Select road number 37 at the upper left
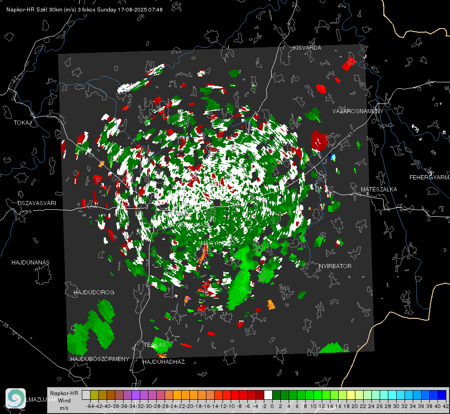 15,79
